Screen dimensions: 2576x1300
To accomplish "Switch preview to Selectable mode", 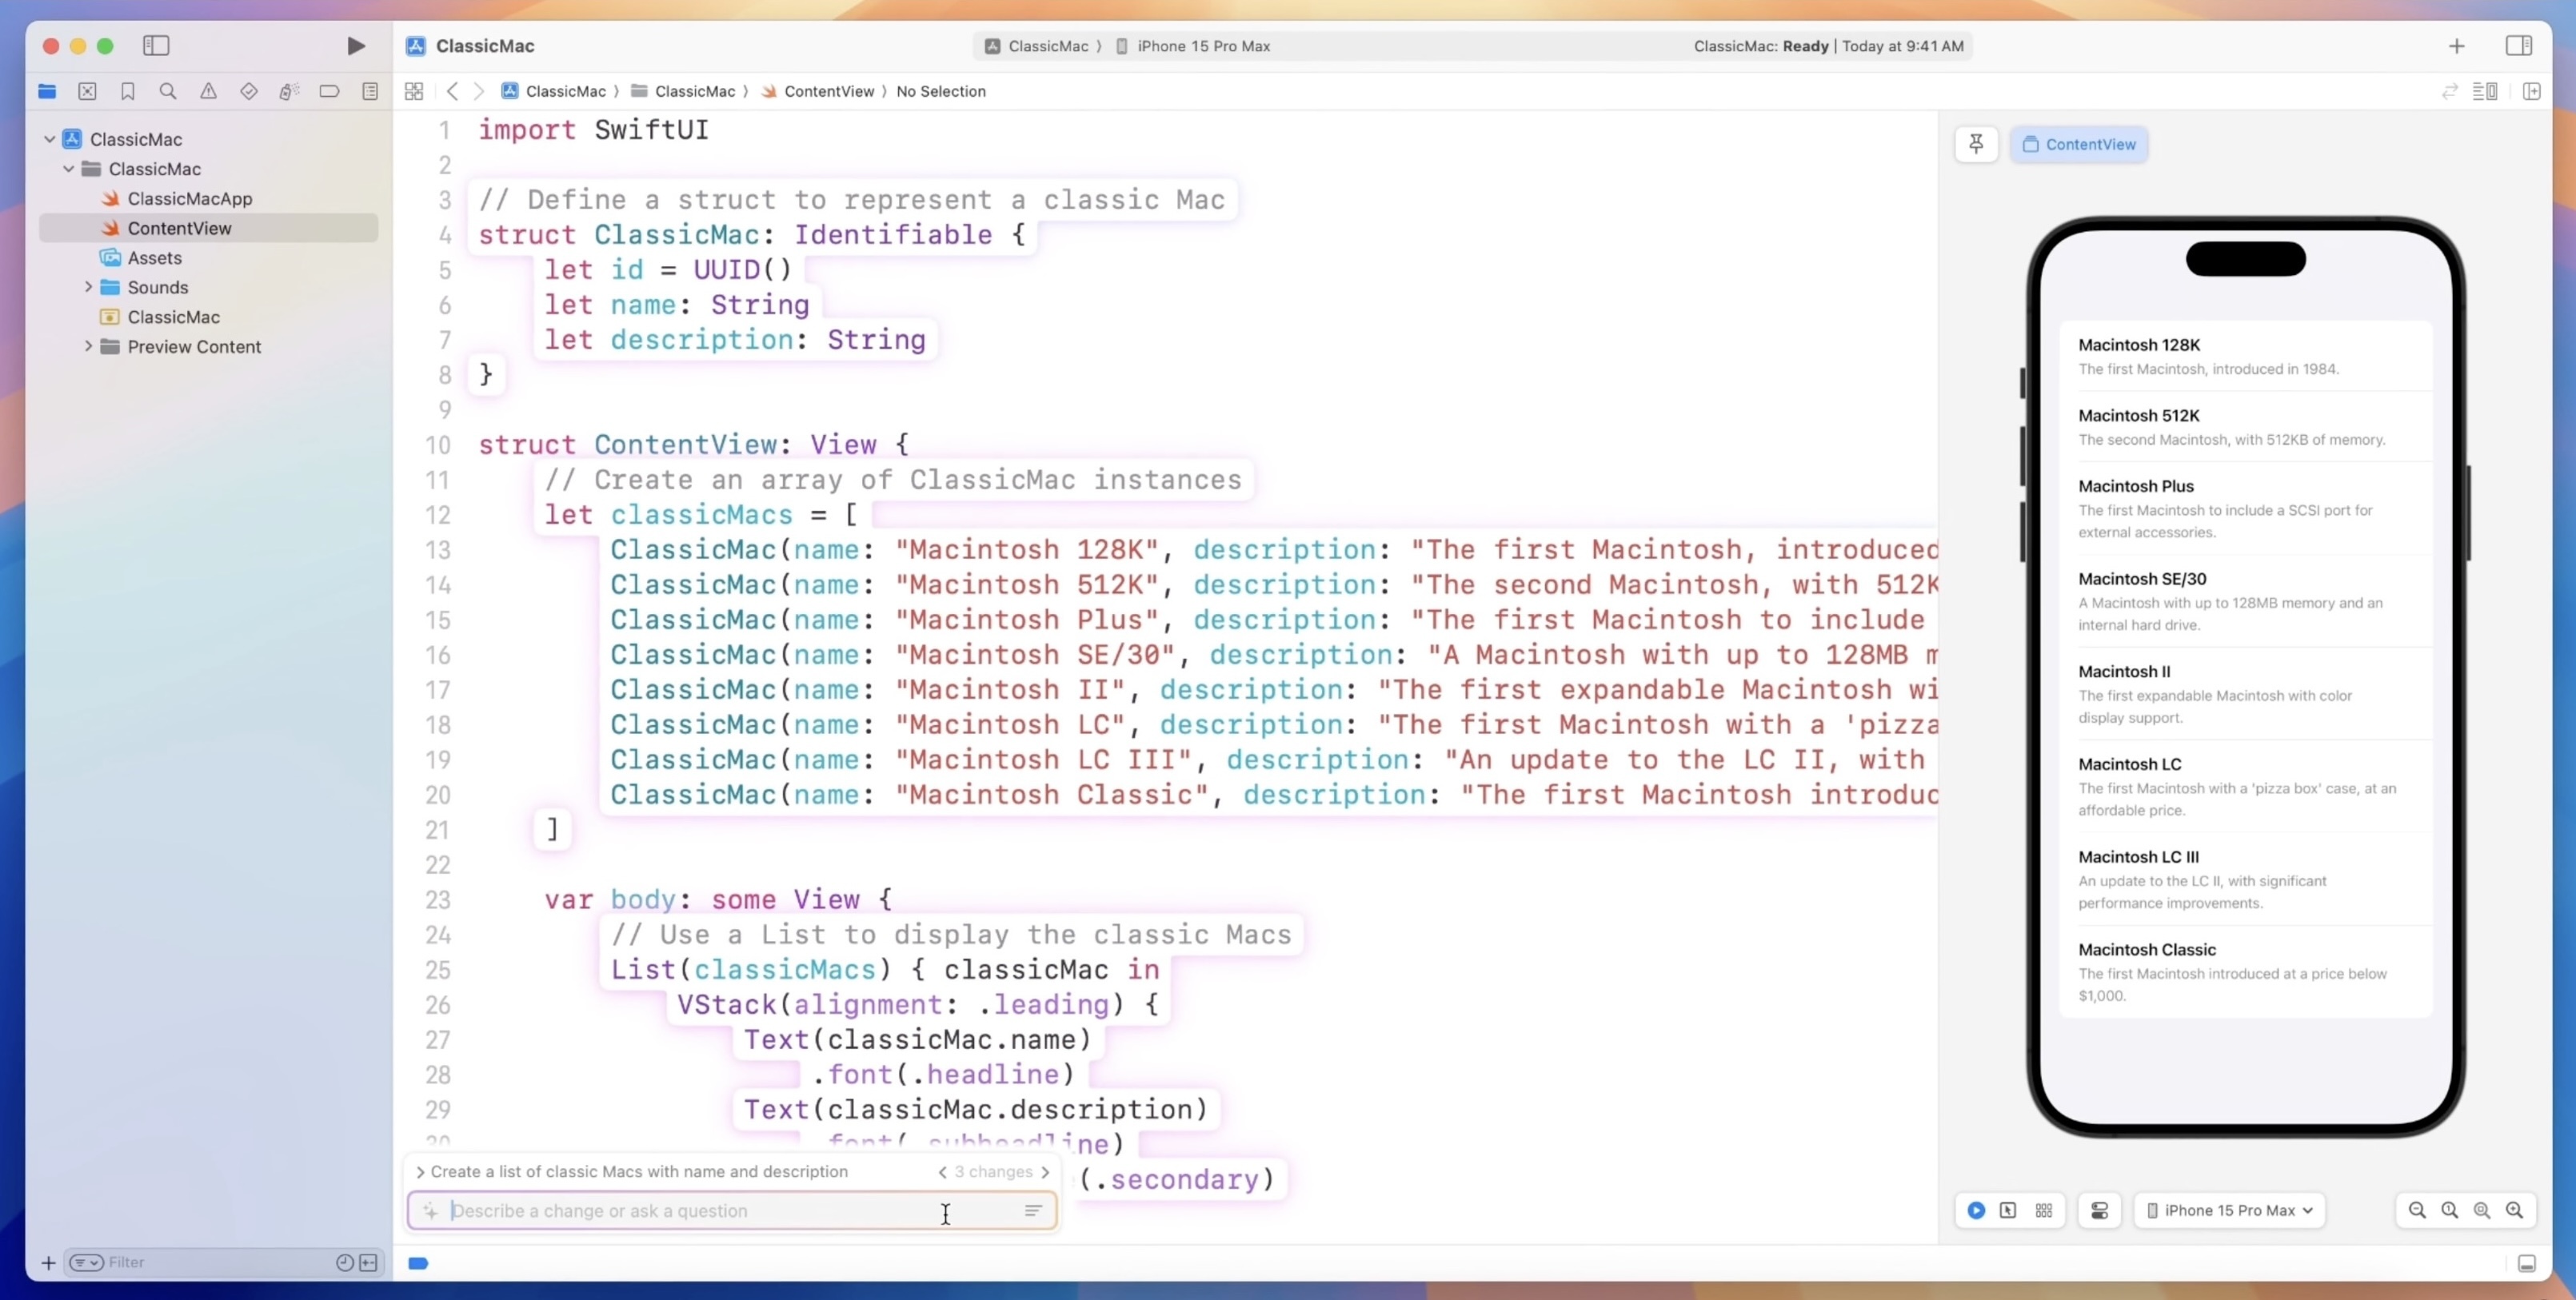I will coord(2008,1210).
